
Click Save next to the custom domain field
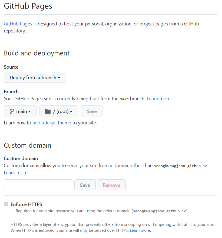coord(85,185)
